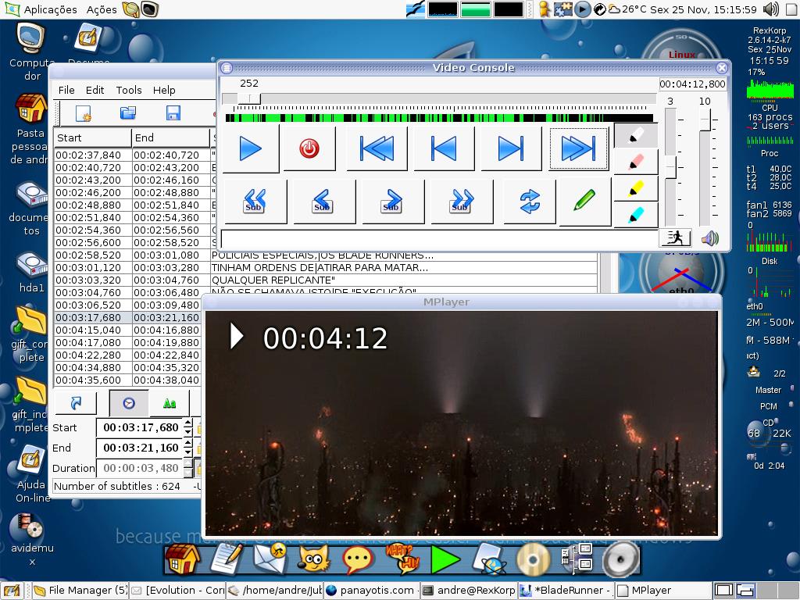Open the Computador desktop icon
Screen dimensions: 800x600
(31, 52)
